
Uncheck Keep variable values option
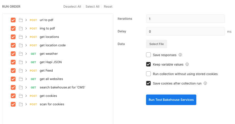coord(148,65)
